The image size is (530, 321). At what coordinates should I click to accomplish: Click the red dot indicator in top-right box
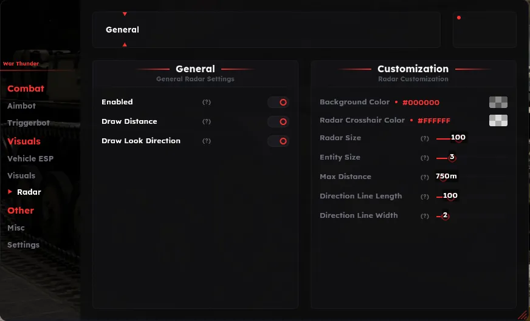point(459,18)
